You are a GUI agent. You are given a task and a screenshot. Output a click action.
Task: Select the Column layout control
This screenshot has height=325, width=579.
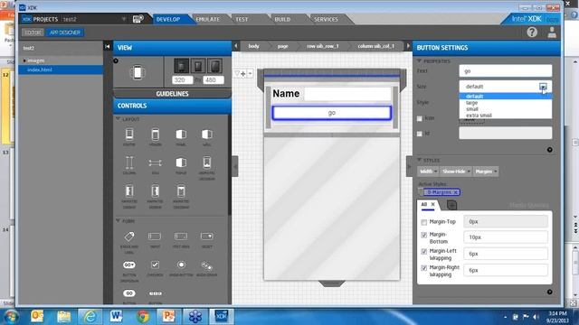129,164
